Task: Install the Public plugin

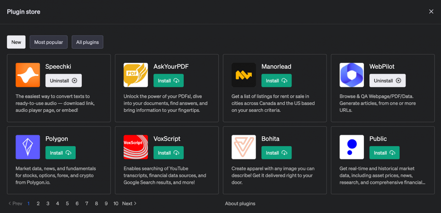Action: [x=384, y=153]
